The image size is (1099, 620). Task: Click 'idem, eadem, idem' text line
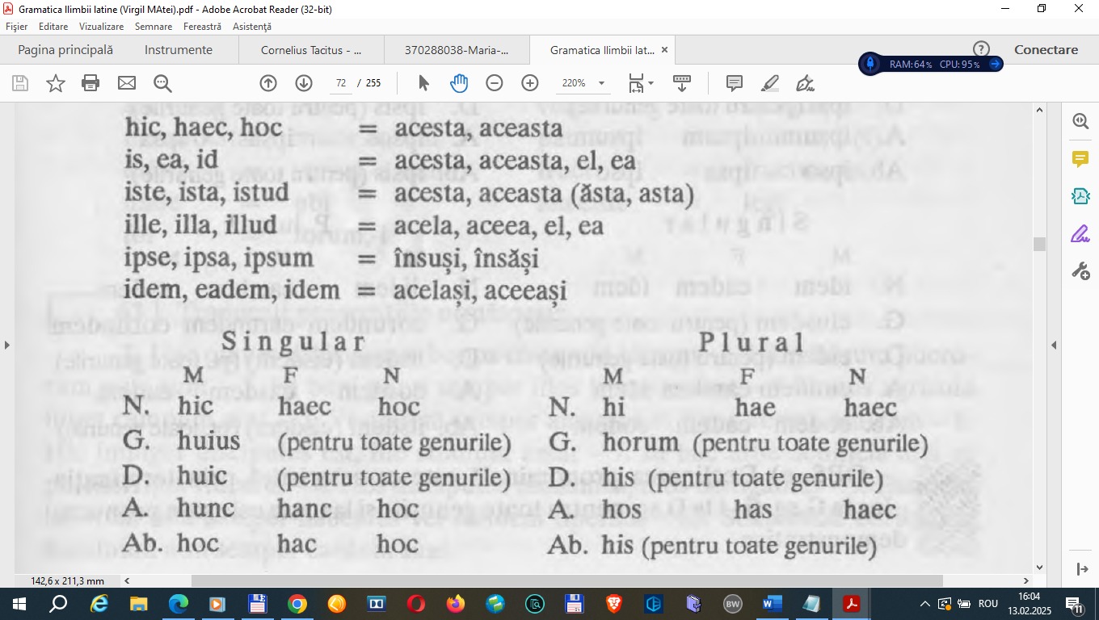tap(232, 291)
